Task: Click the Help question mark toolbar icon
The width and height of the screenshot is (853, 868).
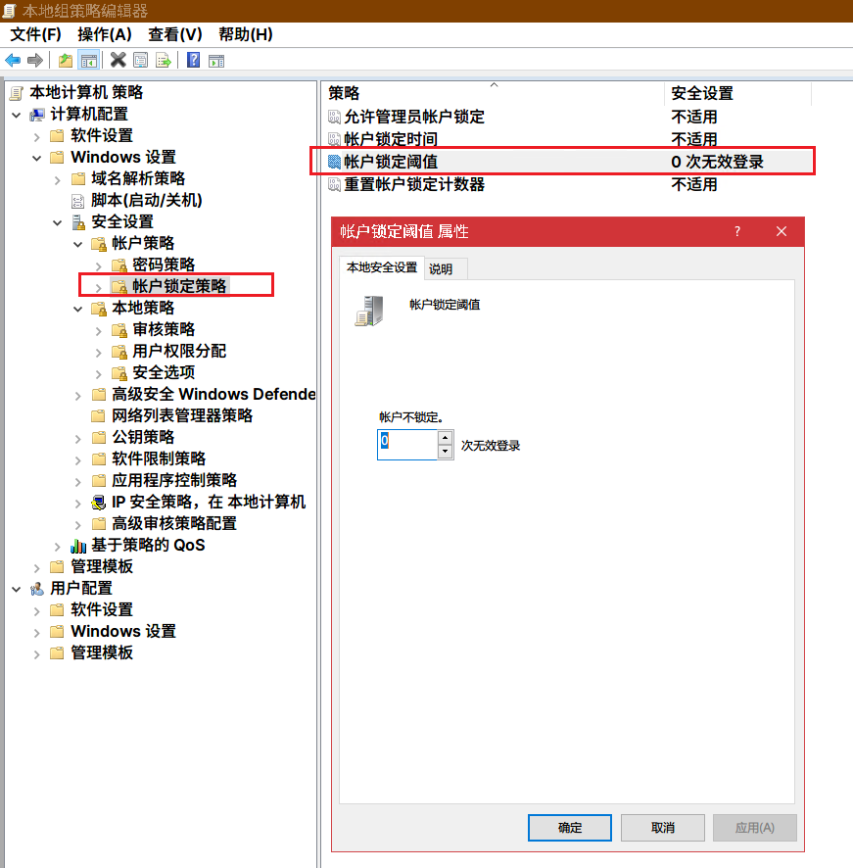Action: coord(193,60)
